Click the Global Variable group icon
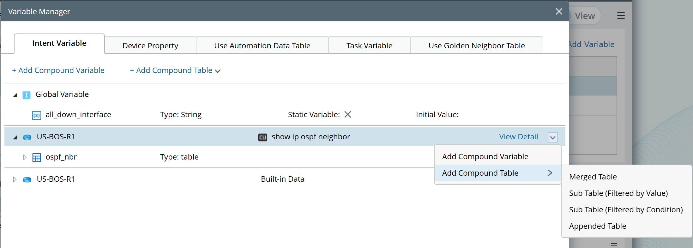This screenshot has height=248, width=693. click(x=27, y=95)
